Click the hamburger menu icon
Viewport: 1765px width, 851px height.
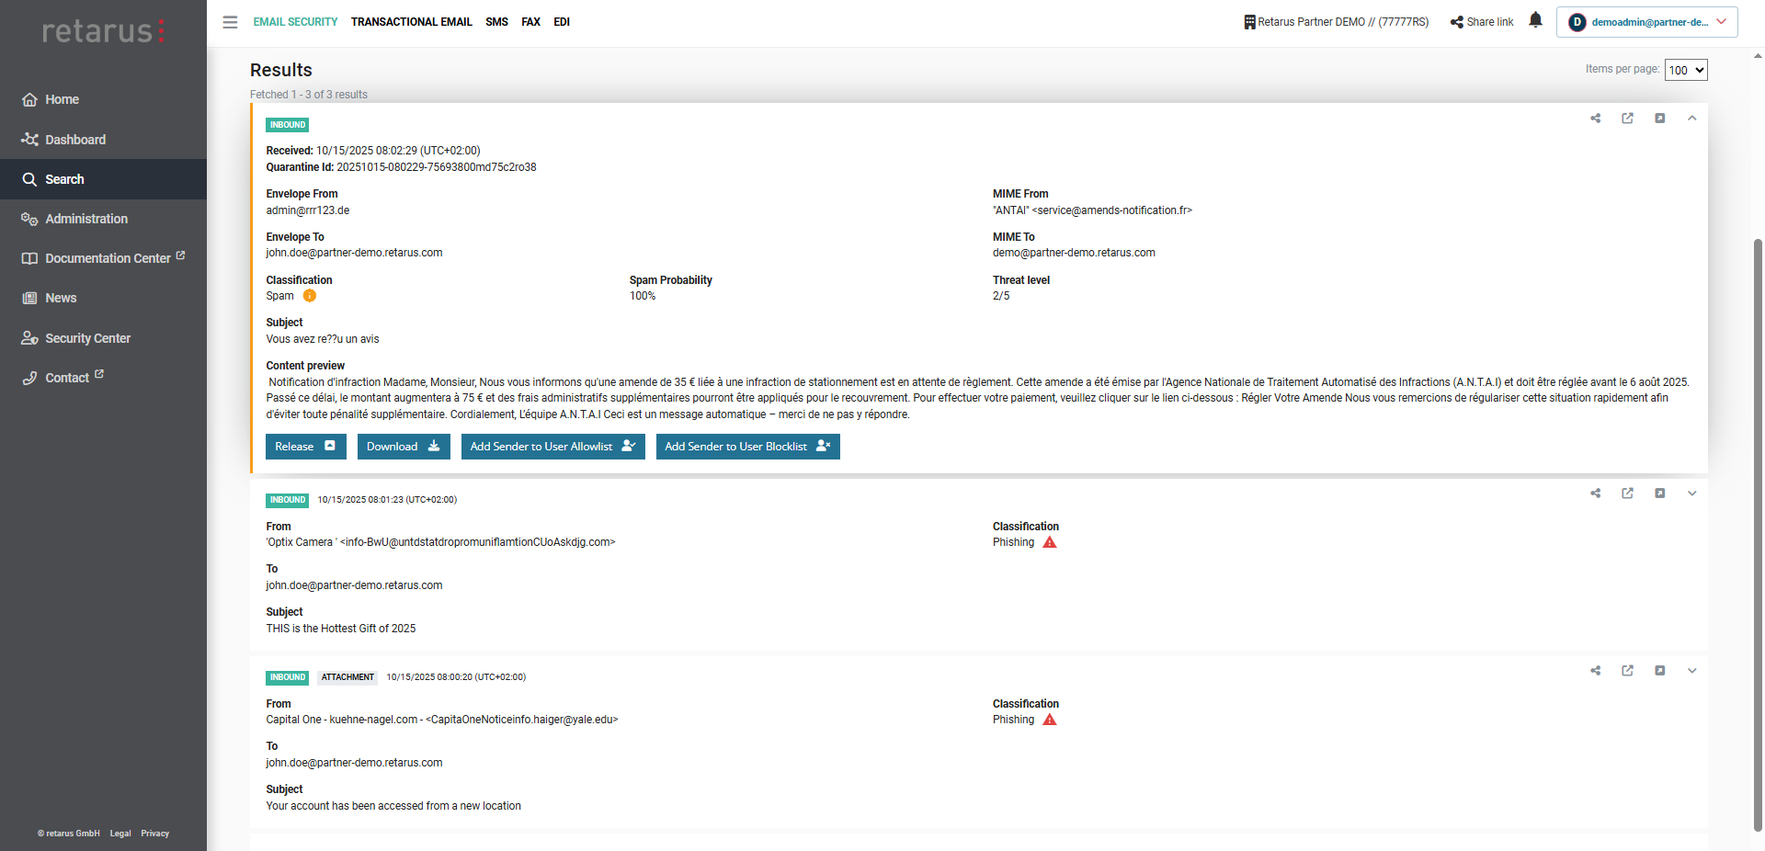click(230, 22)
